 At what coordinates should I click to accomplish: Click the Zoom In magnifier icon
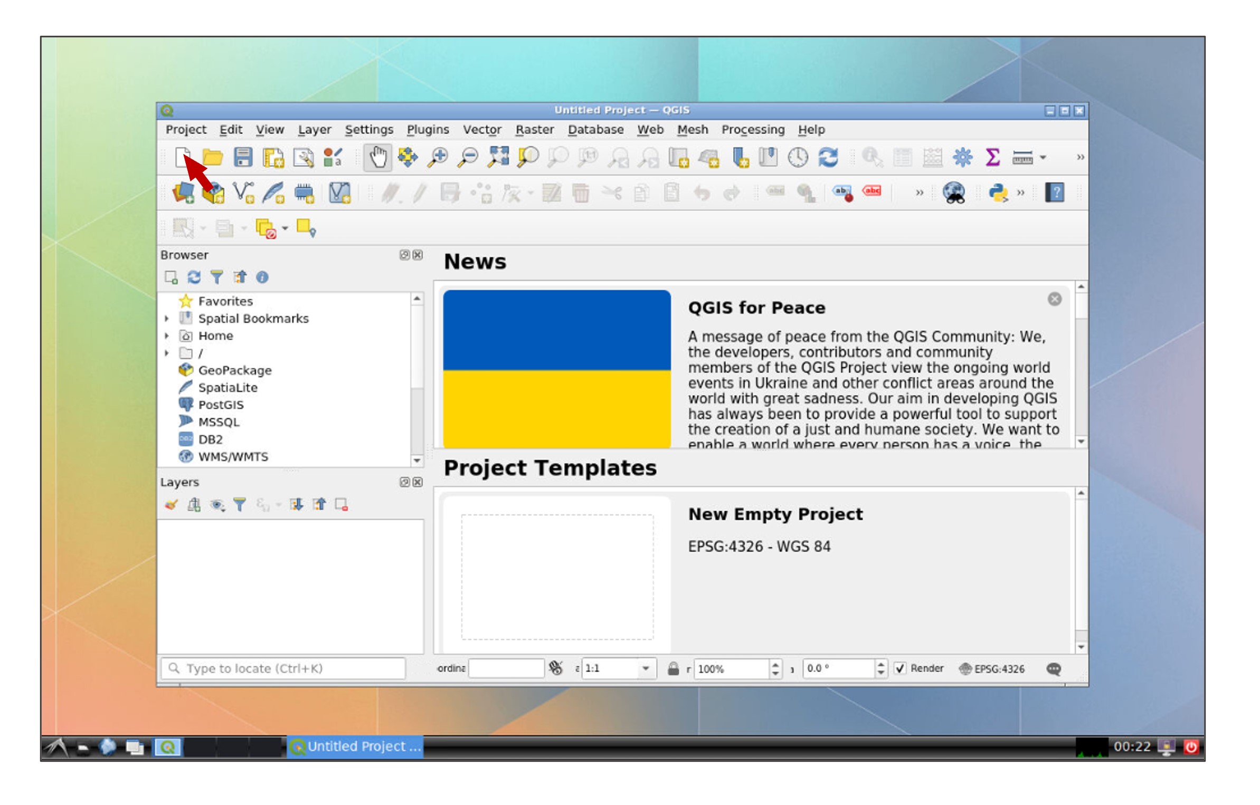point(438,157)
